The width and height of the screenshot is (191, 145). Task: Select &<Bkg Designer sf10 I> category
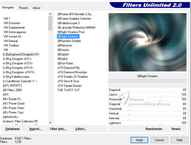coord(17,59)
